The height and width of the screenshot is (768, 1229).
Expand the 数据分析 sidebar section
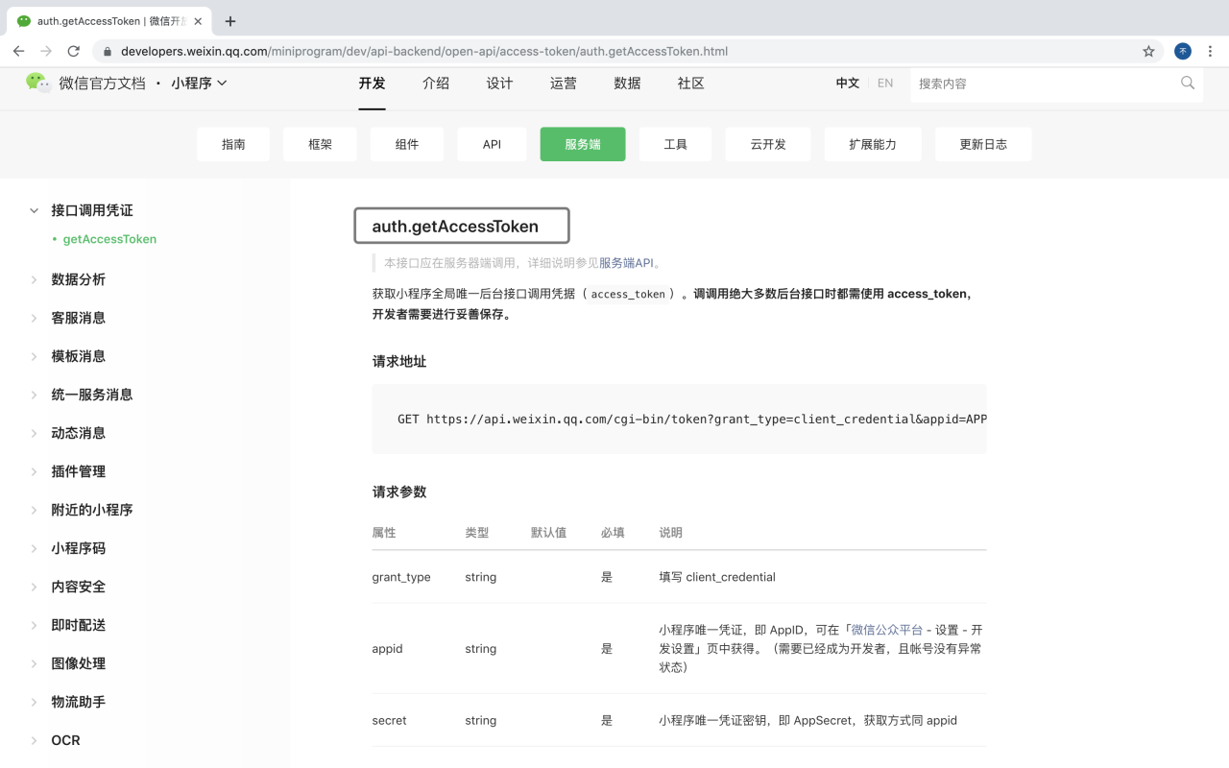pos(78,278)
